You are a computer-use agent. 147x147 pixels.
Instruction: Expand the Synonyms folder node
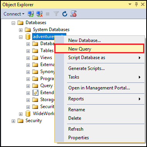[28, 72]
